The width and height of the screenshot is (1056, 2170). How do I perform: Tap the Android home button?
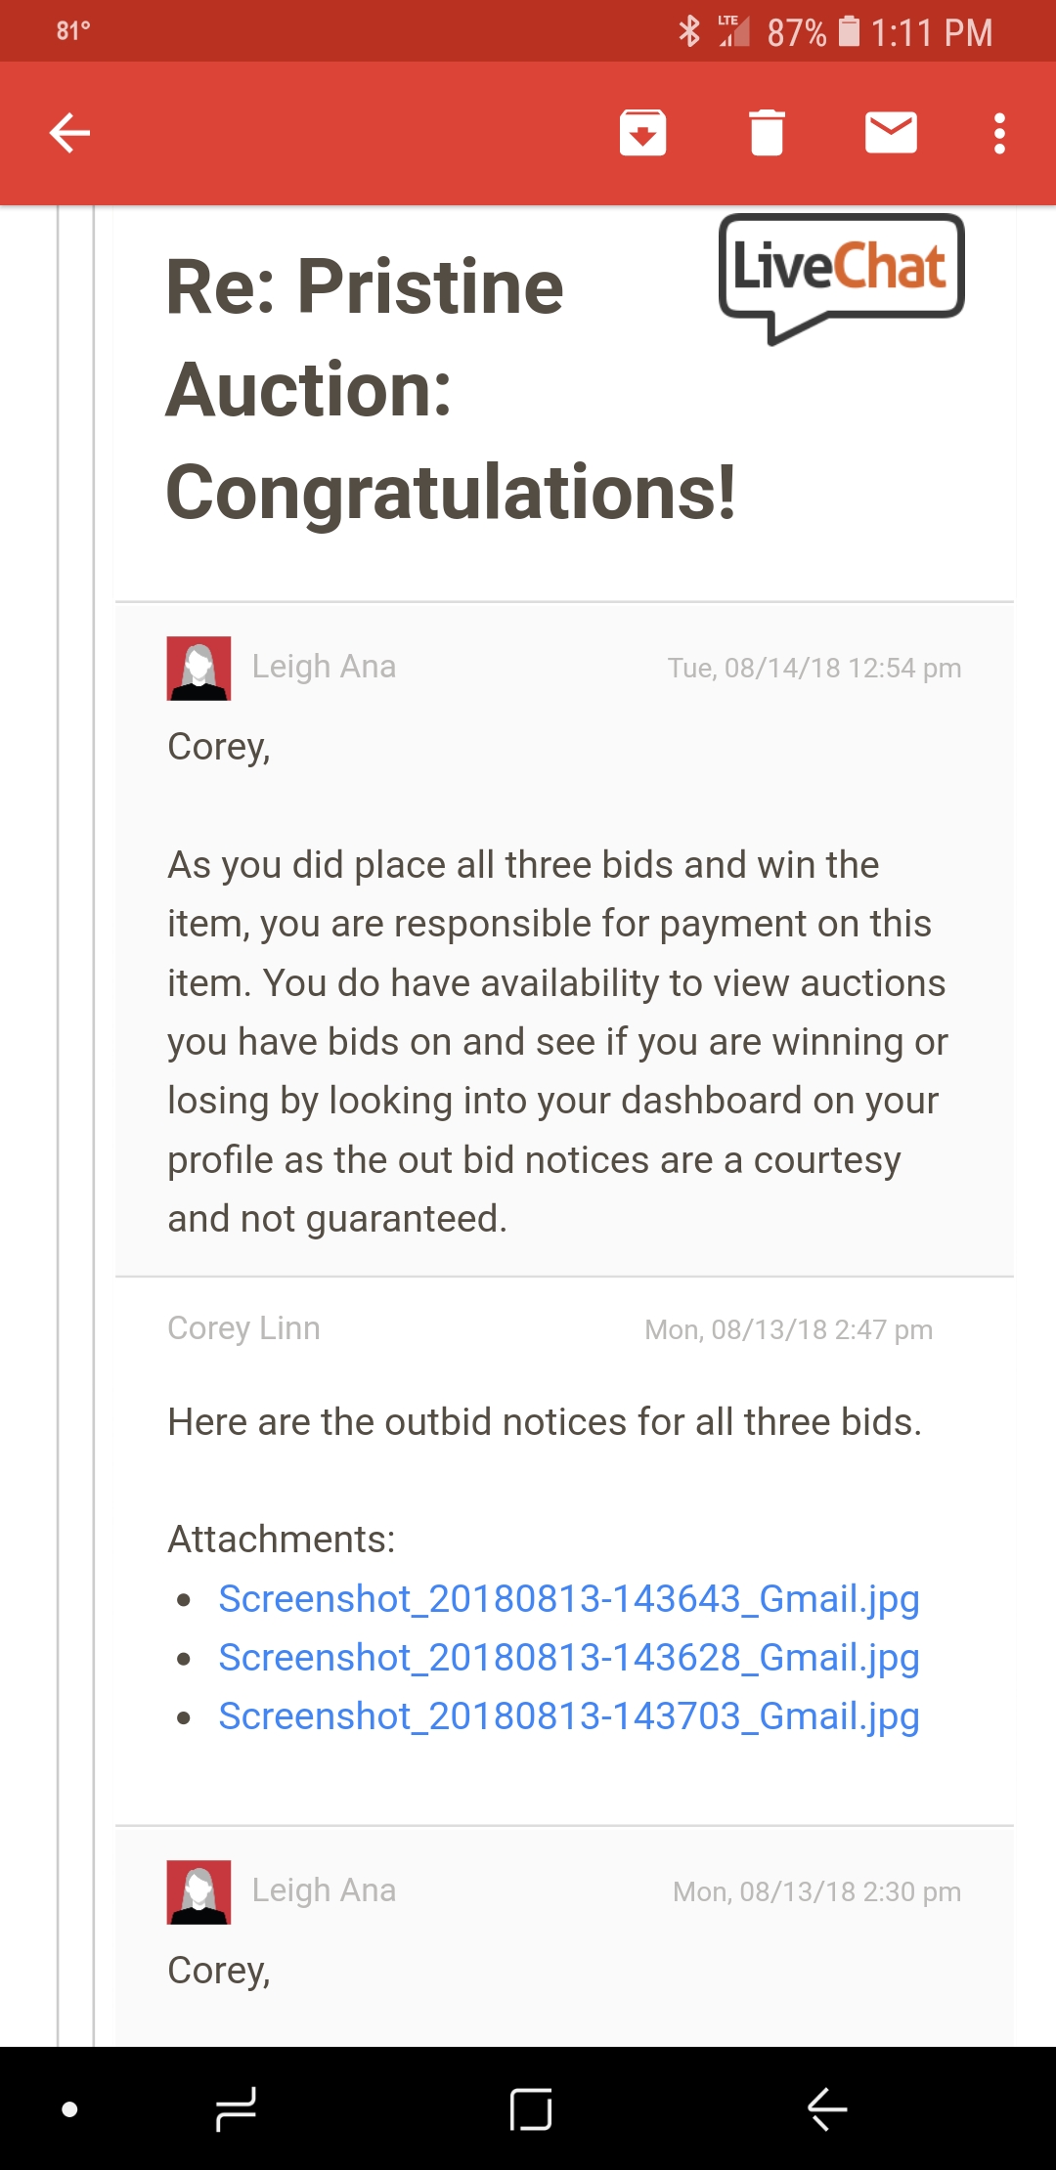531,2109
